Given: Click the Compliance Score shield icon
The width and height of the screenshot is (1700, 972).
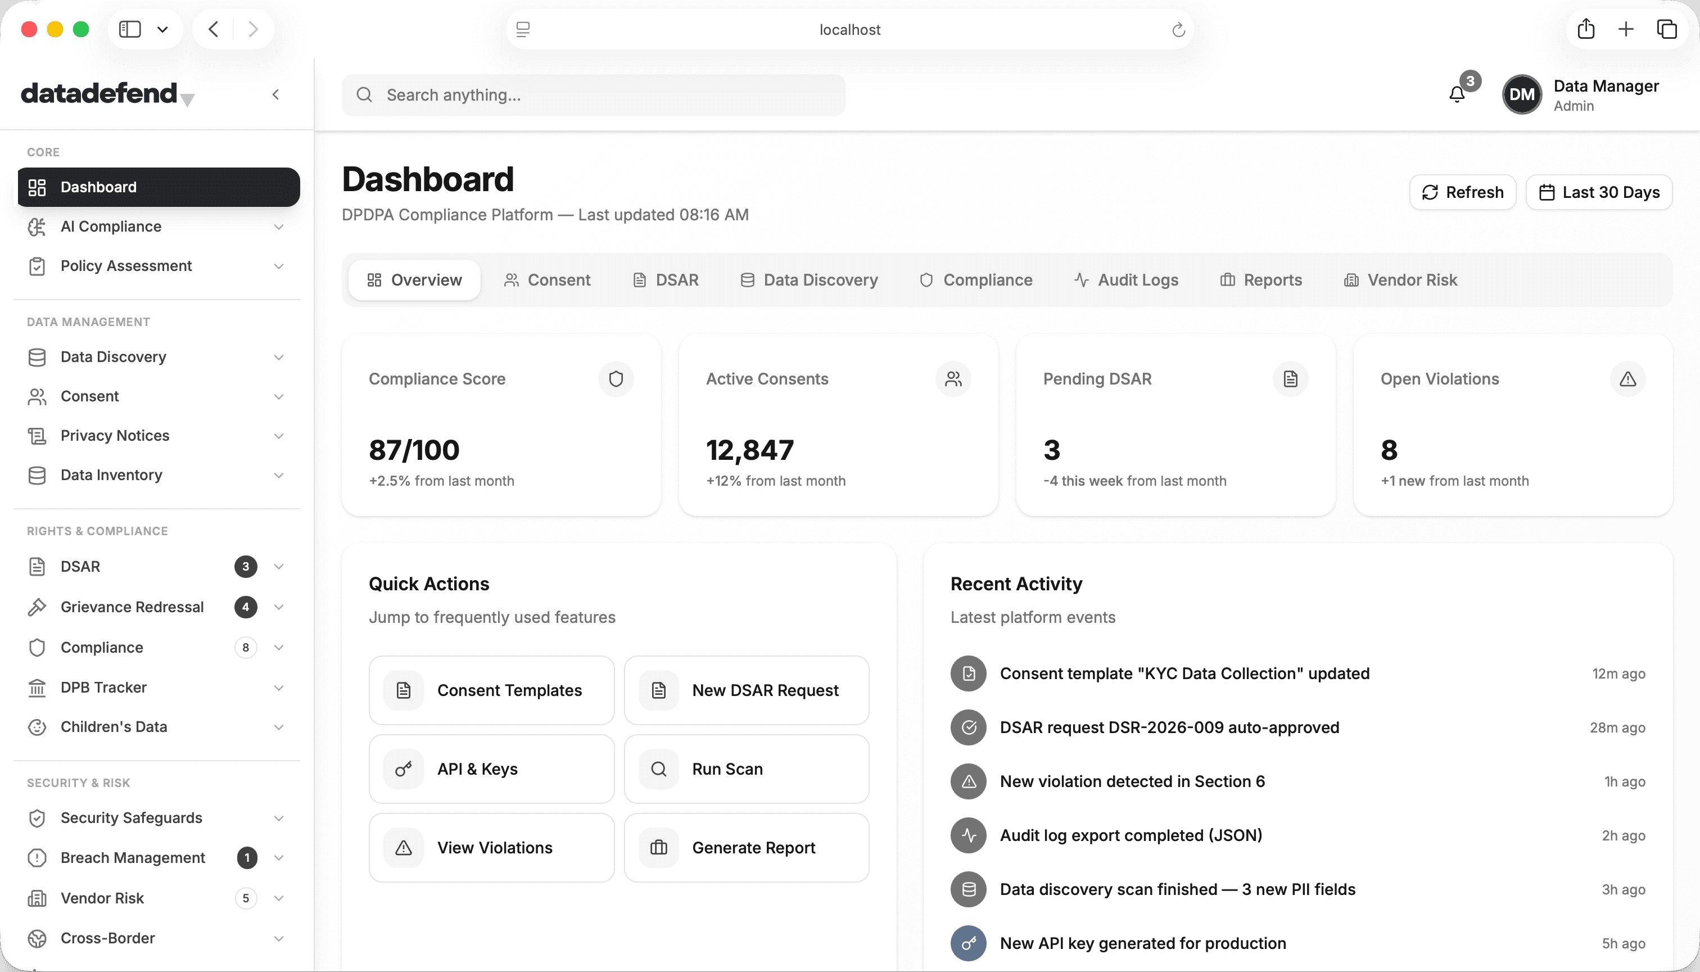Looking at the screenshot, I should (616, 379).
